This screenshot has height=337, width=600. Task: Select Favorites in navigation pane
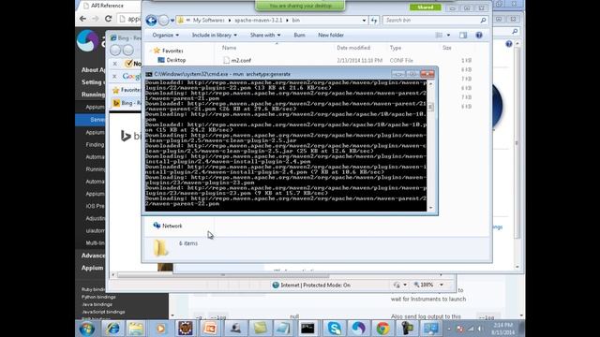click(x=169, y=51)
